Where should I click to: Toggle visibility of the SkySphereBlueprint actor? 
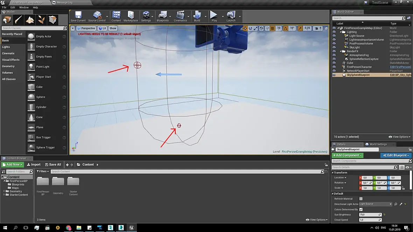334,75
